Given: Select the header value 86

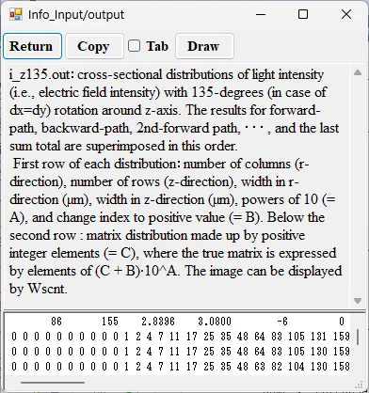Looking at the screenshot, I should tap(56, 322).
